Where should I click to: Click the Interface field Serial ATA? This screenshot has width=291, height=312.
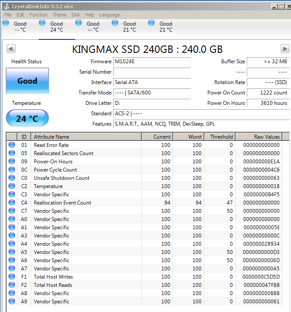152,82
